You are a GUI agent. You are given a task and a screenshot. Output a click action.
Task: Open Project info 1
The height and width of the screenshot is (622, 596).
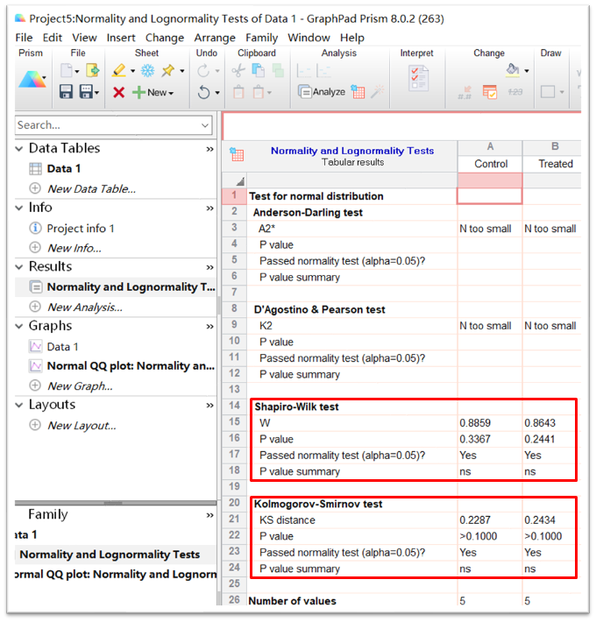(x=81, y=229)
